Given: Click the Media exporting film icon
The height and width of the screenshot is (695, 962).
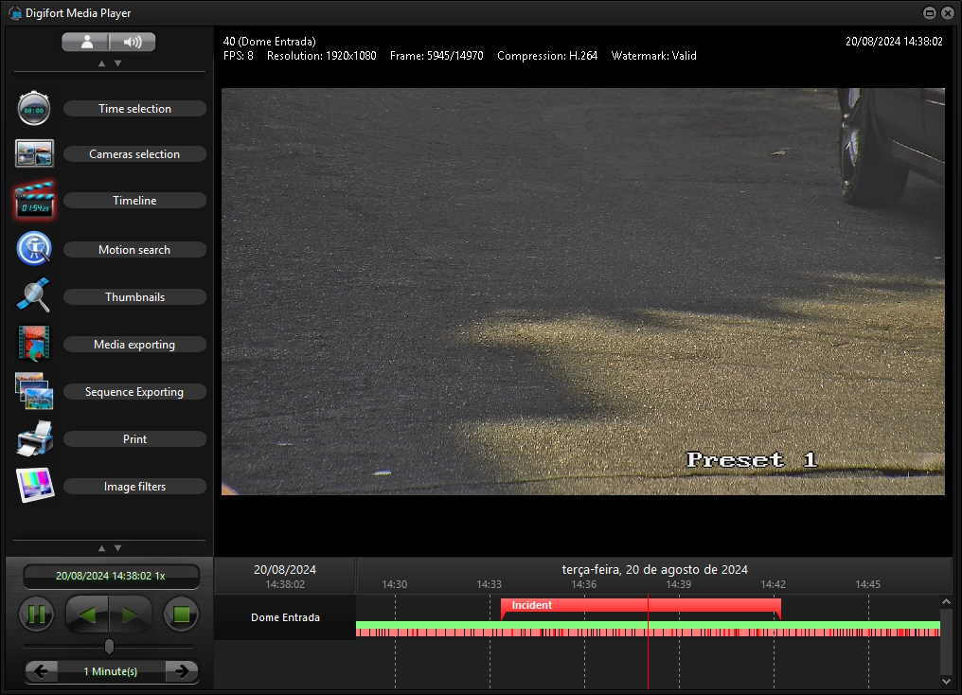Looking at the screenshot, I should (x=34, y=343).
